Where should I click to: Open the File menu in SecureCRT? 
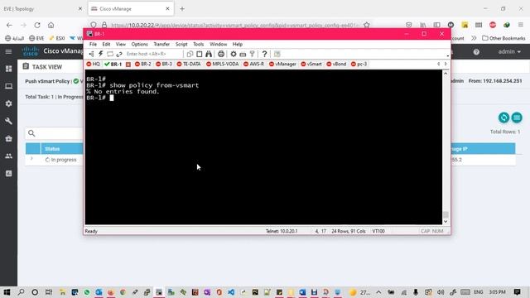(x=93, y=44)
